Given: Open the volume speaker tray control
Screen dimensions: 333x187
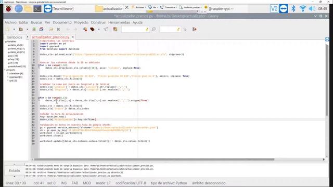Looking at the screenshot, I should coord(312,9).
